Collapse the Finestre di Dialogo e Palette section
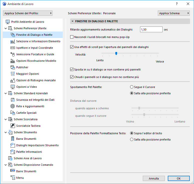This screenshot has width=194, height=184. point(72,21)
